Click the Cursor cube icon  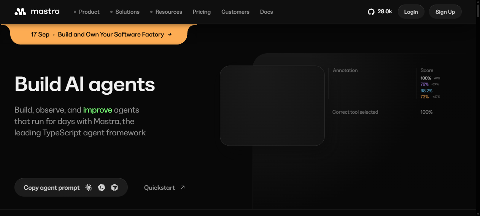(114, 187)
